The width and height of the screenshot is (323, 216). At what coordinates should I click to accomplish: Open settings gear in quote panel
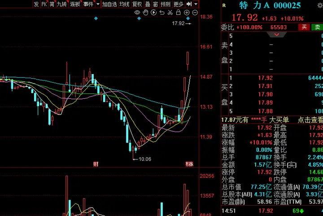[x=320, y=5]
